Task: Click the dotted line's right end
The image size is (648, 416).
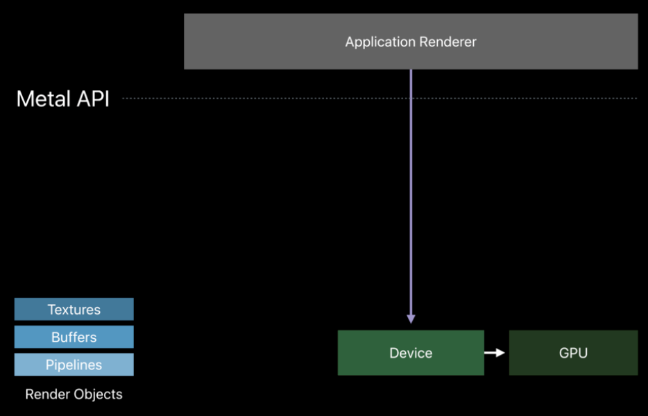Action: click(634, 98)
